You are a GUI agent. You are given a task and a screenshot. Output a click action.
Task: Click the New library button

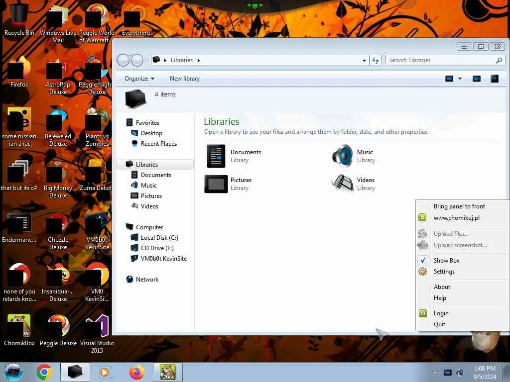pos(184,79)
